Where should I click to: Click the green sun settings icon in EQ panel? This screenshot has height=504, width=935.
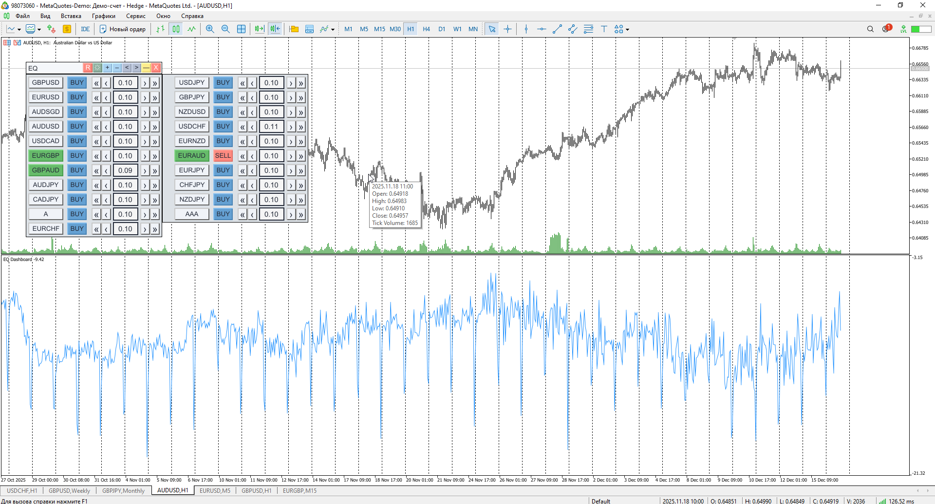pyautogui.click(x=97, y=68)
